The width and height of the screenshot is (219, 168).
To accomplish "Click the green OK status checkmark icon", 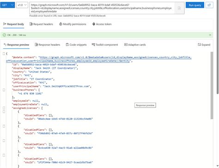I will [4, 35].
